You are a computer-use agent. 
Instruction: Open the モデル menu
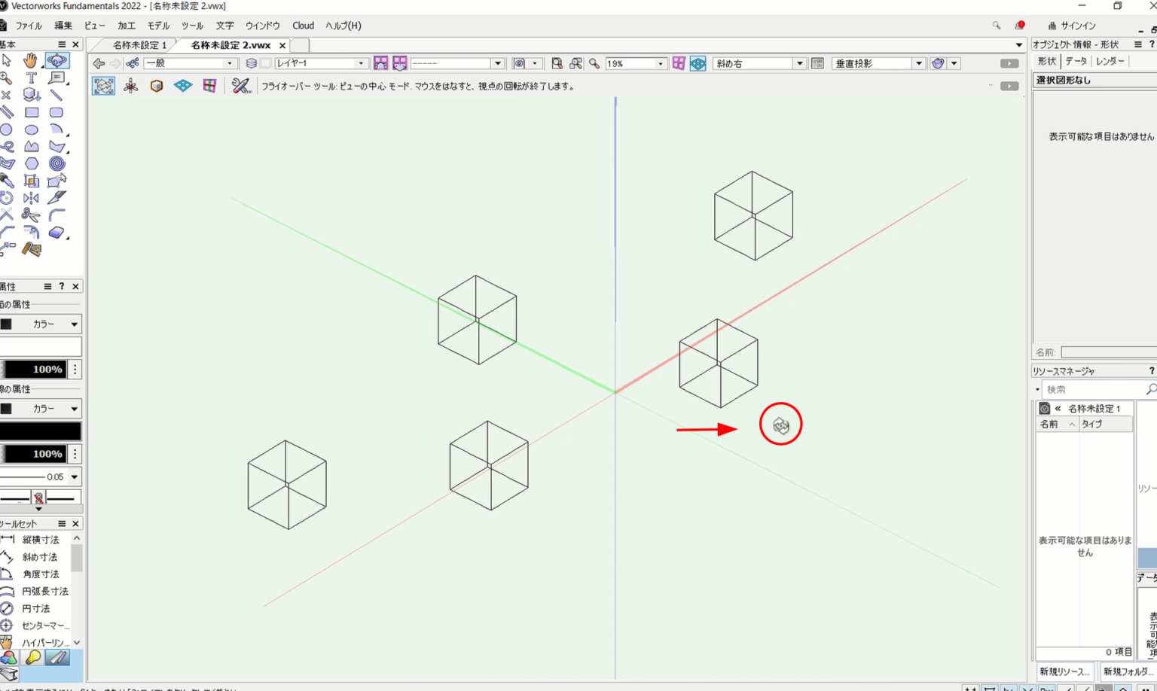click(x=158, y=26)
